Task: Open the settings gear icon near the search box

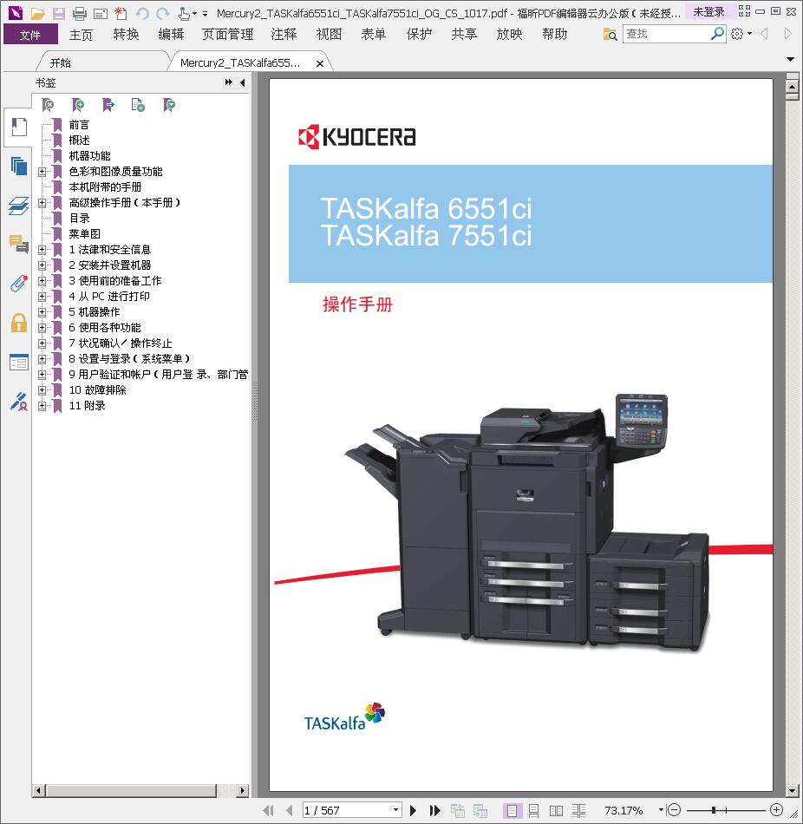Action: coord(737,34)
